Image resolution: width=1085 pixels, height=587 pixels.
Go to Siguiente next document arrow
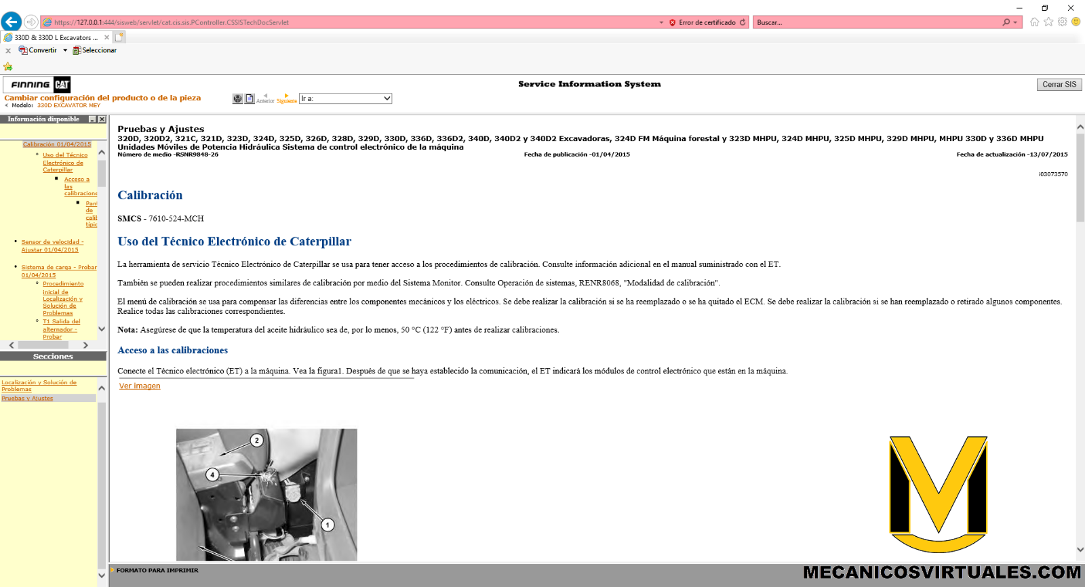click(286, 98)
